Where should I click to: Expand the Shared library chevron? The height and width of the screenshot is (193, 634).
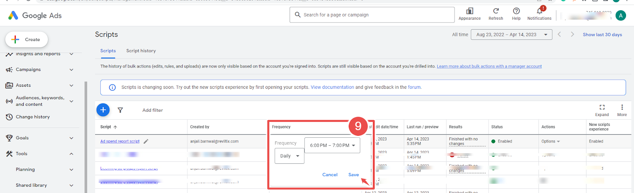(71, 185)
